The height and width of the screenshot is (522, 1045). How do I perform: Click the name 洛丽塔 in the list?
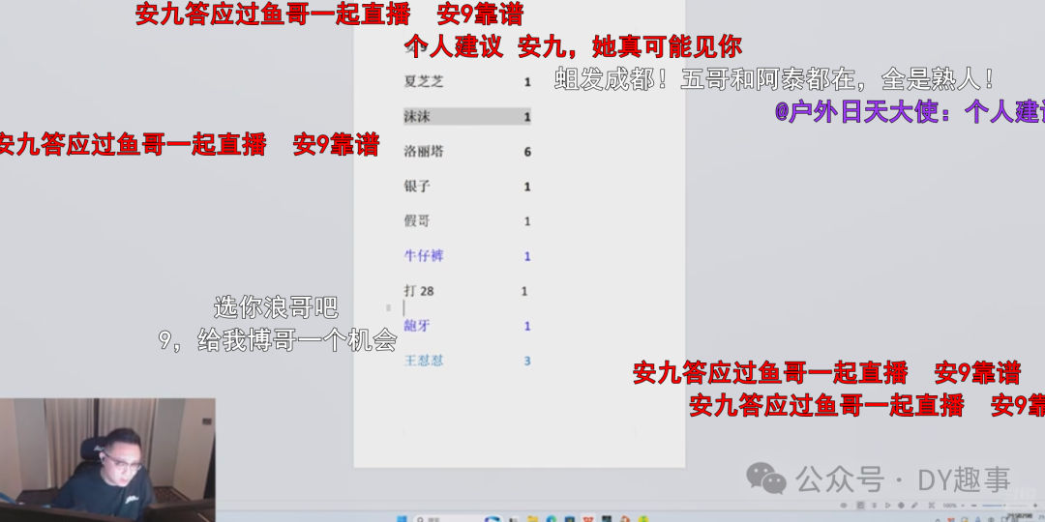423,151
